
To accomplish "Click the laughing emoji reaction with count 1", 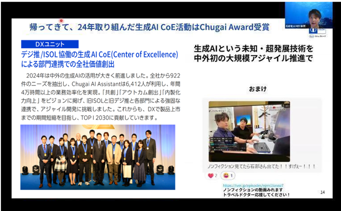I will click(228, 176).
